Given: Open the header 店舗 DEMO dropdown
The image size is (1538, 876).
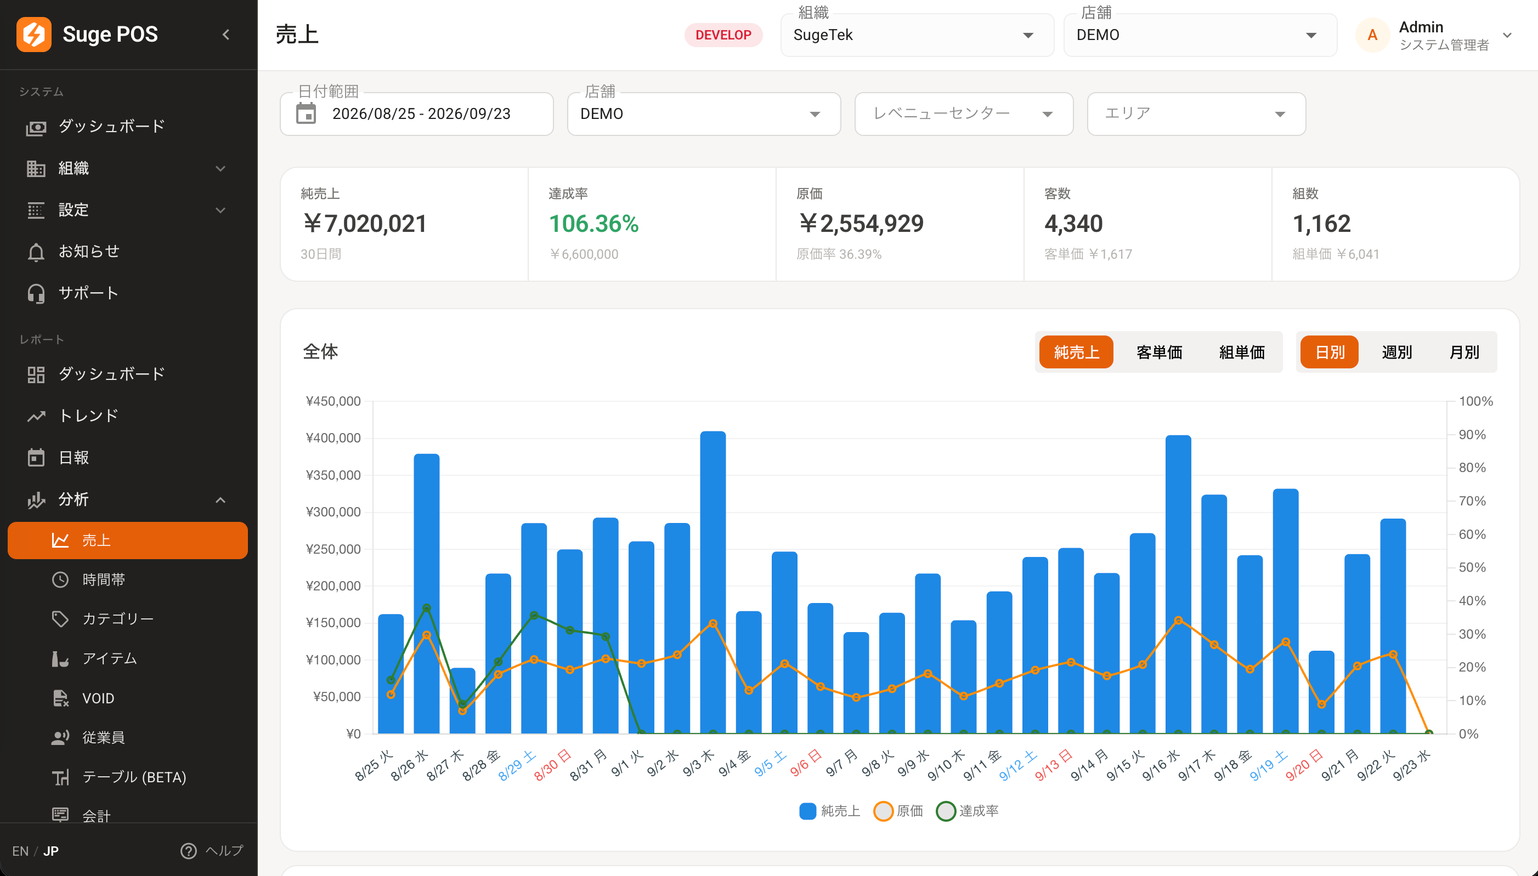Looking at the screenshot, I should pos(1200,35).
